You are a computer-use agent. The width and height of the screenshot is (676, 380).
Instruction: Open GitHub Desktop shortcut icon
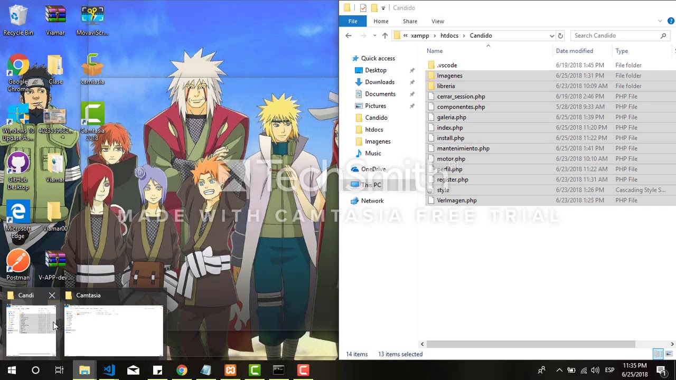(x=18, y=171)
